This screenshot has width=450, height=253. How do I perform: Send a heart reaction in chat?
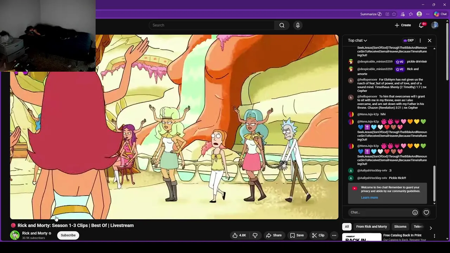pyautogui.click(x=426, y=212)
